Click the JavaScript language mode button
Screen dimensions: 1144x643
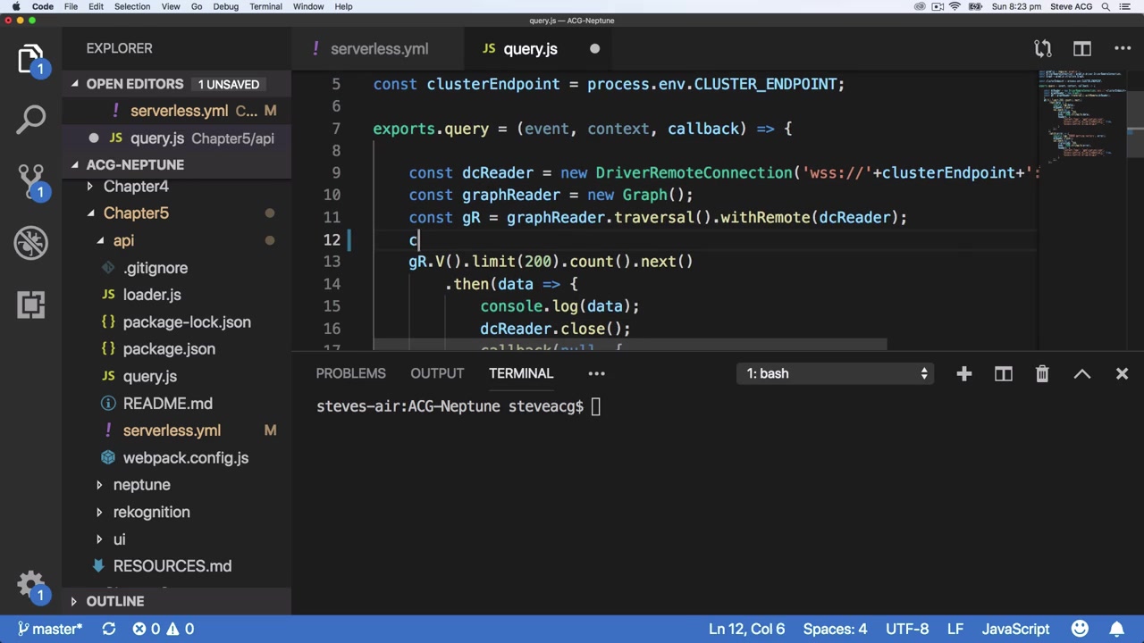1015,629
